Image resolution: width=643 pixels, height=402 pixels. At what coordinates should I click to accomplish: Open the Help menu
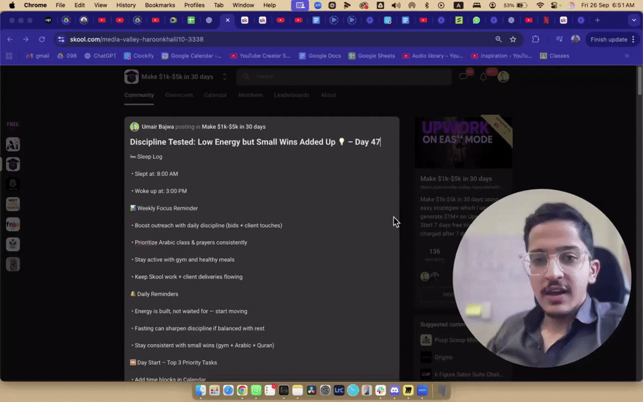[269, 5]
